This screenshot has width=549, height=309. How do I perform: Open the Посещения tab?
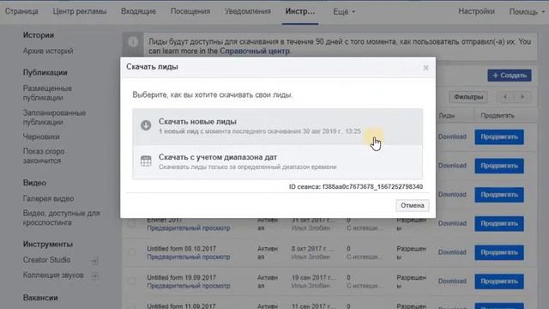coord(190,11)
